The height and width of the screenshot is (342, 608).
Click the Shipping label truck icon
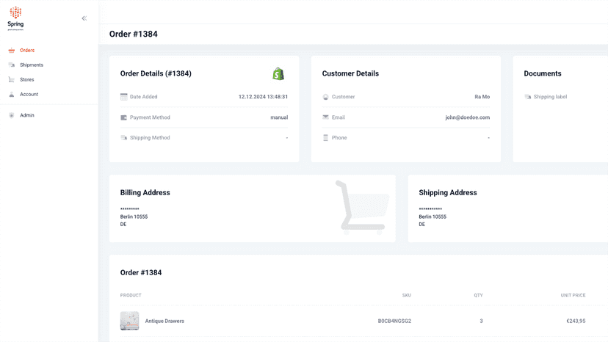(528, 97)
